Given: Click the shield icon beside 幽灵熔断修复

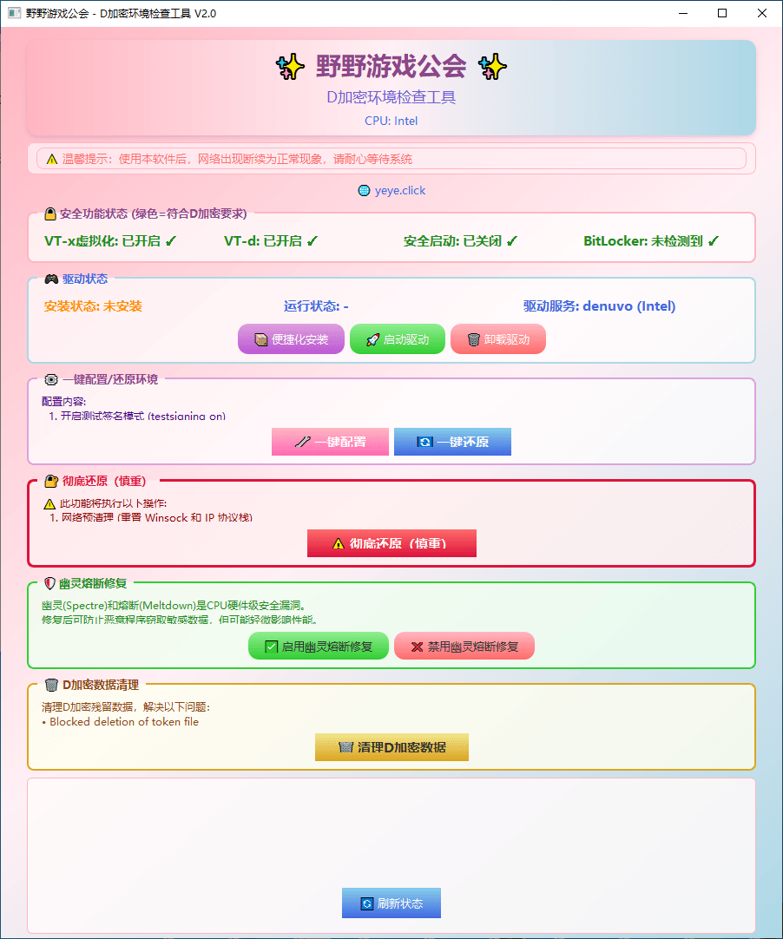Looking at the screenshot, I should pos(50,583).
